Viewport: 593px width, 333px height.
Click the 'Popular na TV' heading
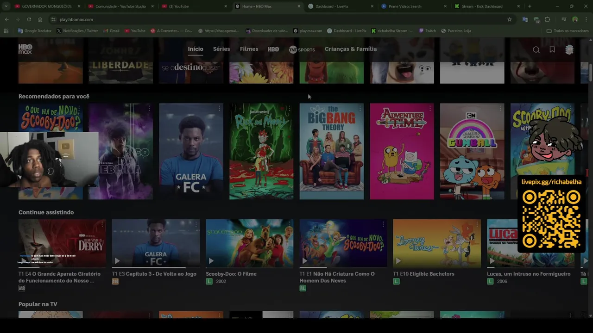pos(38,304)
